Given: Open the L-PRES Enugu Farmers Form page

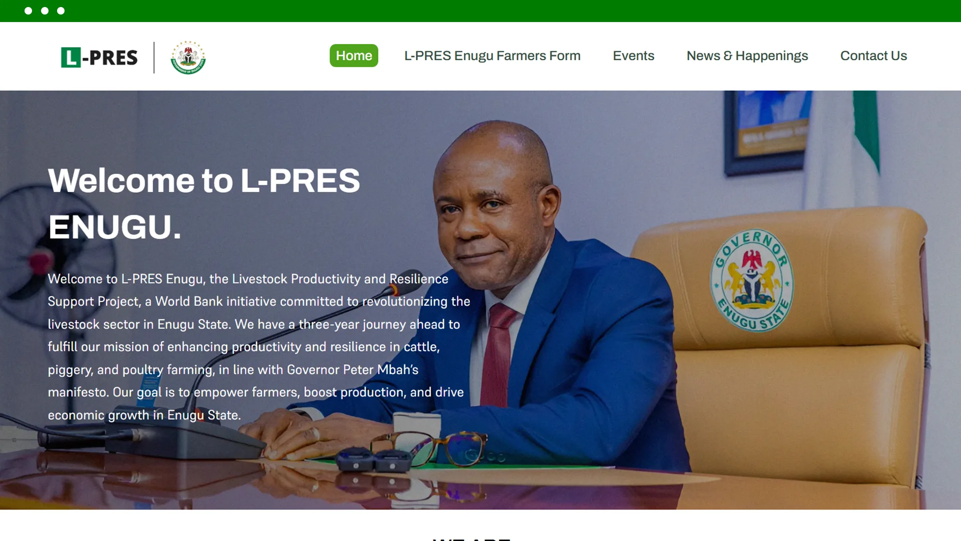Looking at the screenshot, I should click(x=493, y=56).
